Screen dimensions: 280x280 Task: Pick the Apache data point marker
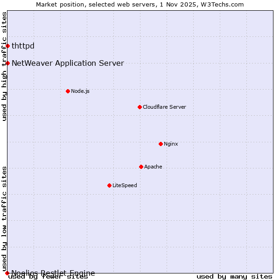point(141,167)
